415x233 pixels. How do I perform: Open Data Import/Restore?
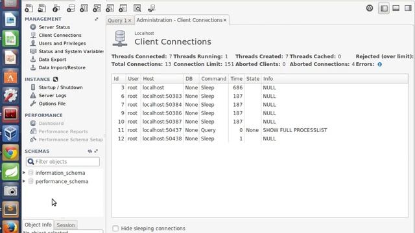click(x=62, y=67)
